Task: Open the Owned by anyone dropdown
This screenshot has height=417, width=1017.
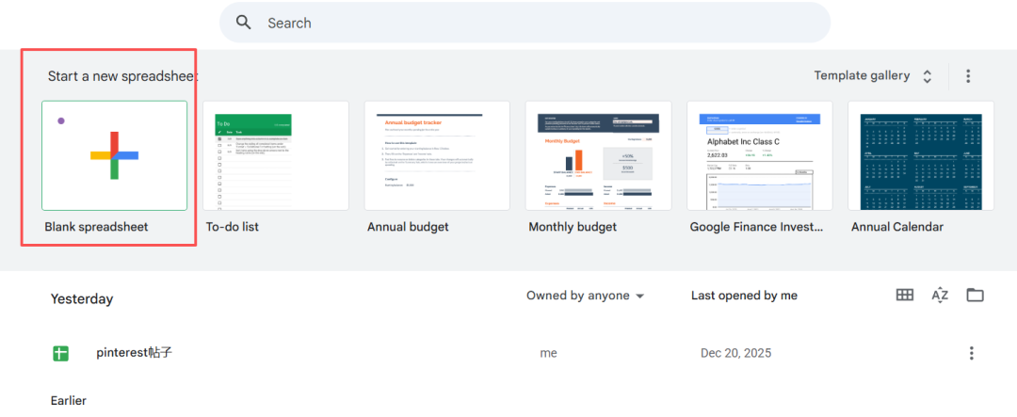Action: click(x=585, y=296)
